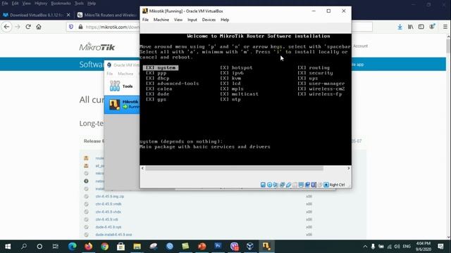This screenshot has height=253, width=451.
Task: Open Input menu in Mikrotik VM window
Action: 192,20
